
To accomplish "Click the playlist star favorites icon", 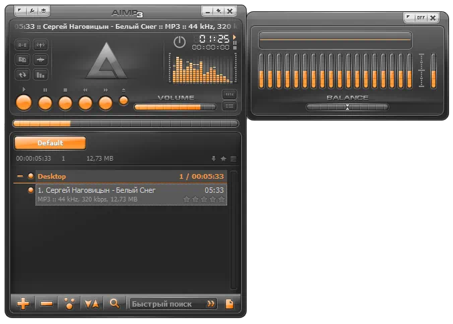I will [223, 159].
